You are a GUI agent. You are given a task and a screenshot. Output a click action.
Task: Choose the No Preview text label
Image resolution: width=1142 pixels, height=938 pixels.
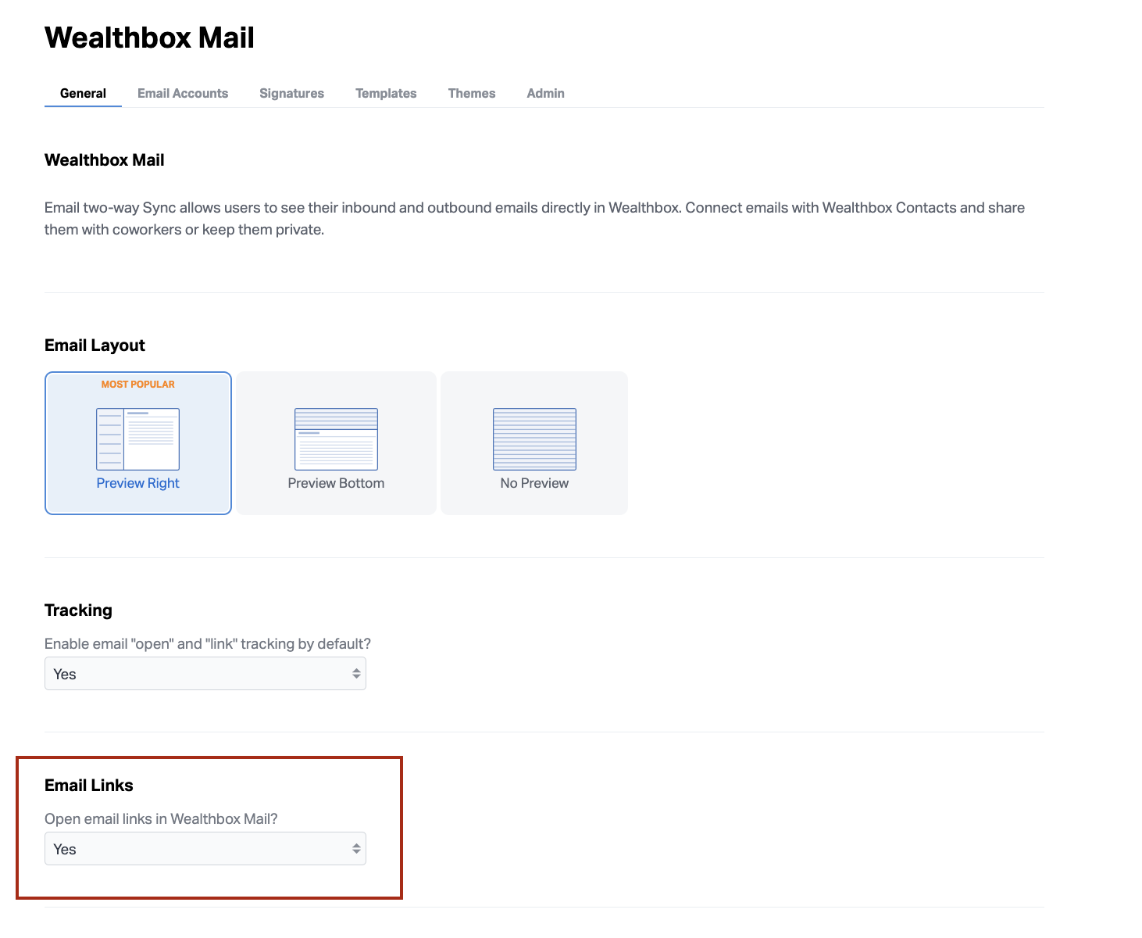(x=534, y=483)
